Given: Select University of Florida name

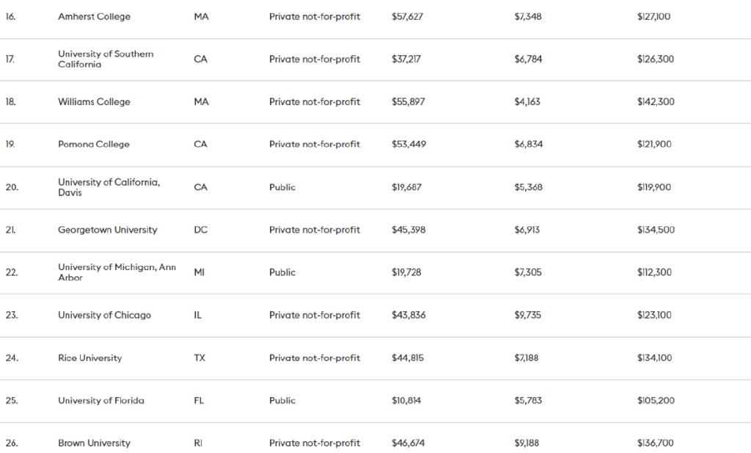Looking at the screenshot, I should click(x=101, y=401).
